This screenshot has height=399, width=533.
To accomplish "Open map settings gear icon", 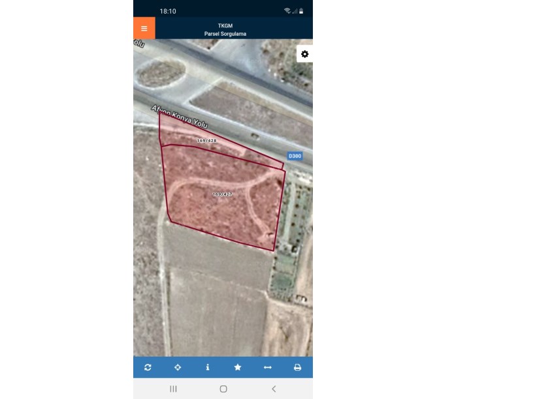I will point(304,54).
